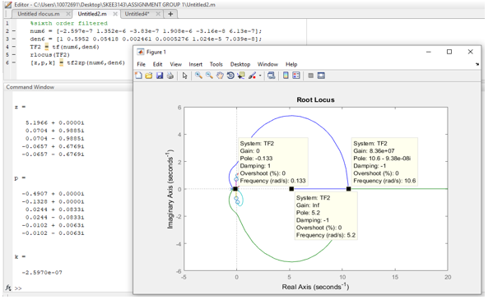Click the MATLAB icon in Figure 1 title bar
The width and height of the screenshot is (493, 304).
140,52
